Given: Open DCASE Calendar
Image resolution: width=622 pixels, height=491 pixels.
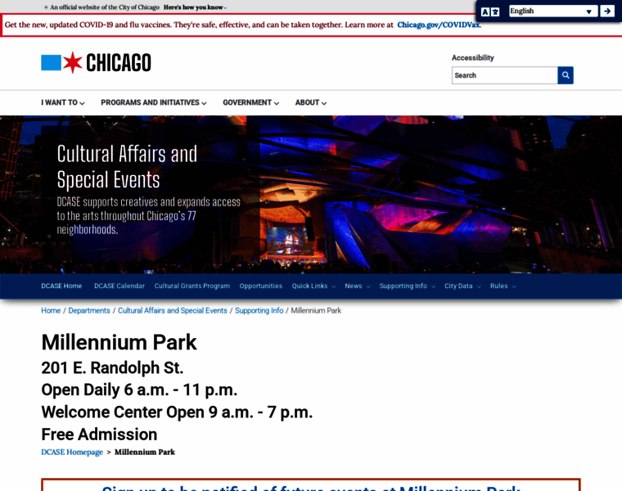Looking at the screenshot, I should coord(119,286).
